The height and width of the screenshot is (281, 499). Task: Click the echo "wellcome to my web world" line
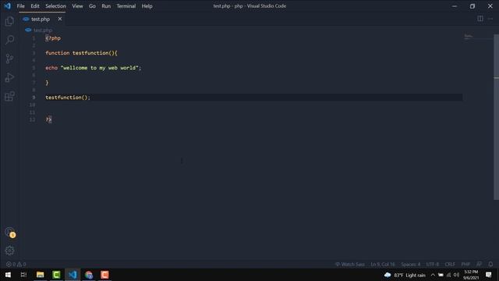click(x=94, y=68)
